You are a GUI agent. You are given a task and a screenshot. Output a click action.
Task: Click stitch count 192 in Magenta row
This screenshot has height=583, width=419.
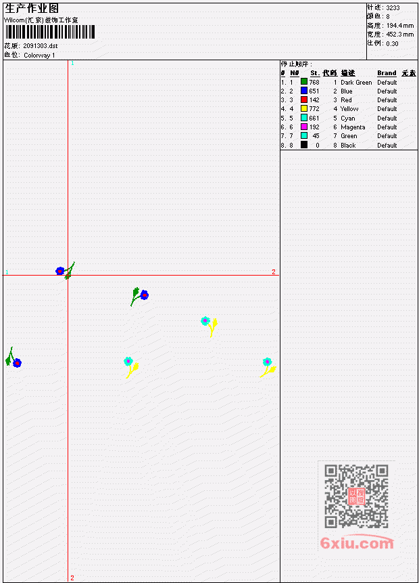tap(314, 127)
